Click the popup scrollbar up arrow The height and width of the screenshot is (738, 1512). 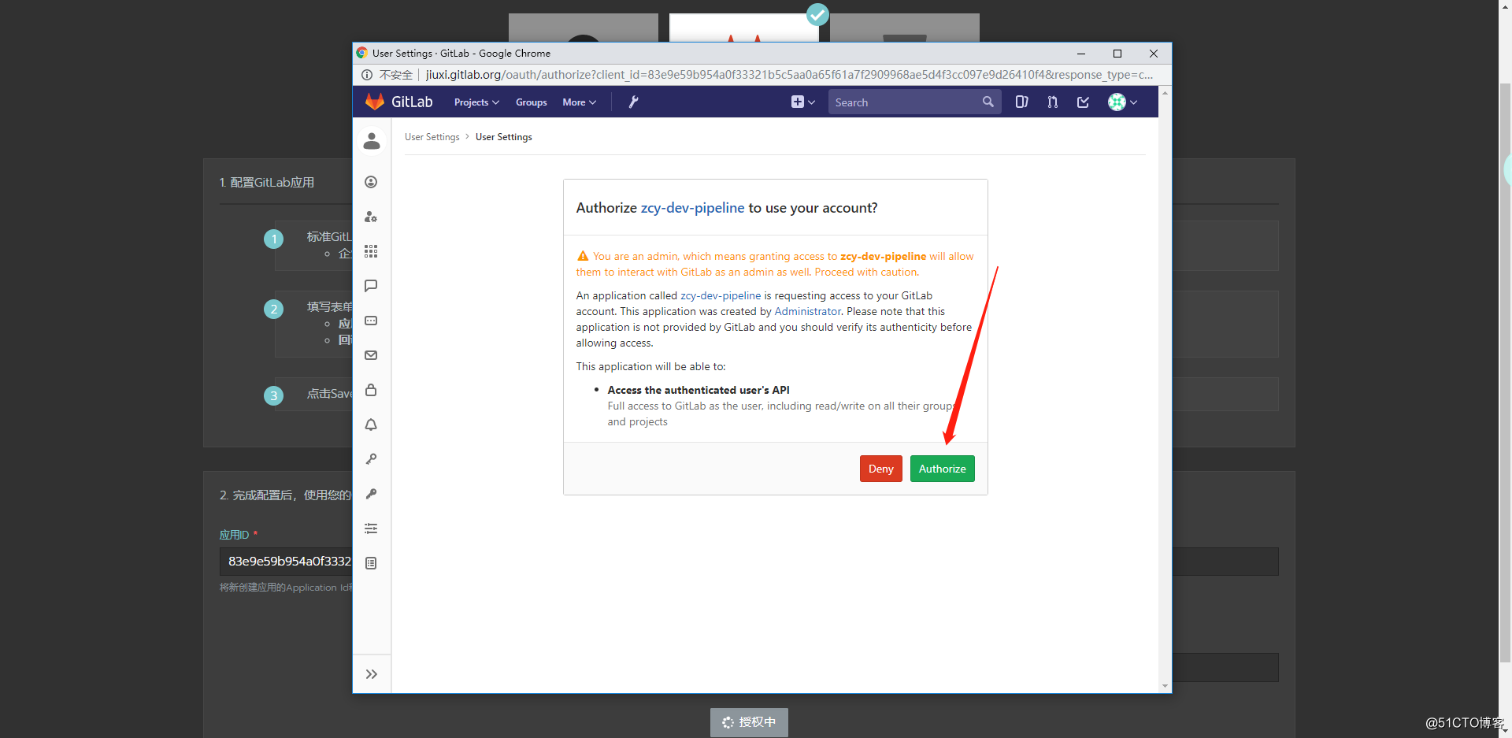1165,93
